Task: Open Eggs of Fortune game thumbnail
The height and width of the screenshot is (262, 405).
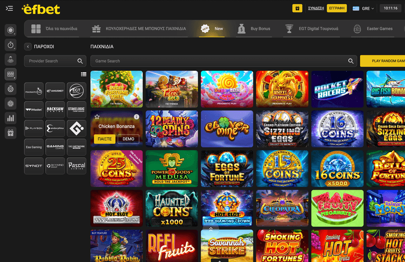Action: 227,169
